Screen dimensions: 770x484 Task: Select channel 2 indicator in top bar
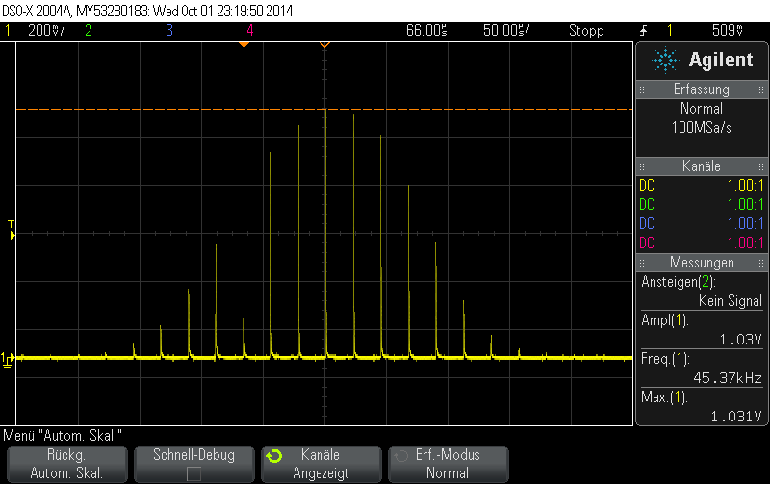89,31
